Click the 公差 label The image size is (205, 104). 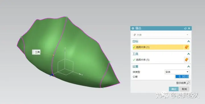(135, 77)
